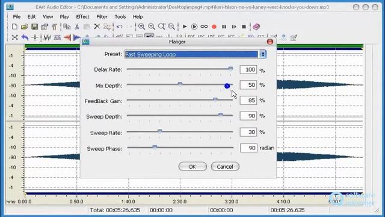Open the Help menu
The image size is (385, 217).
(x=138, y=17)
